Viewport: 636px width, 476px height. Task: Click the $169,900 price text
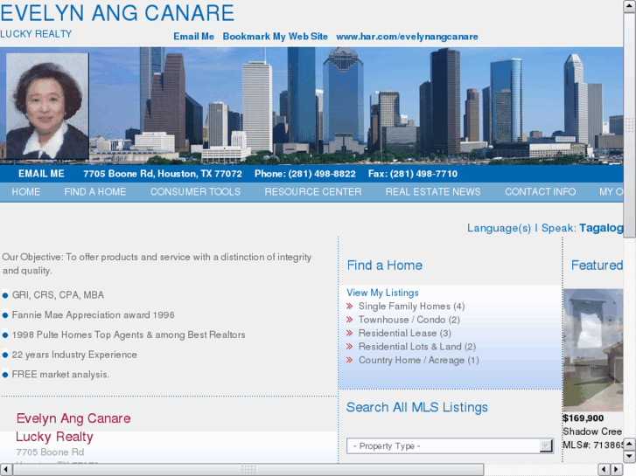pyautogui.click(x=583, y=418)
